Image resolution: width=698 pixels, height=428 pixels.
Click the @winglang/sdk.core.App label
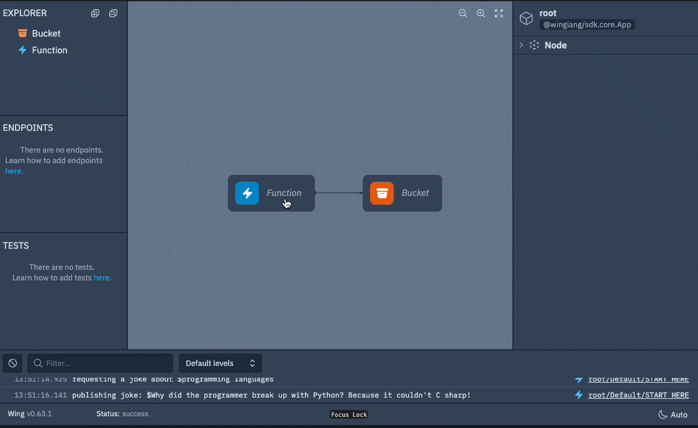pyautogui.click(x=587, y=25)
